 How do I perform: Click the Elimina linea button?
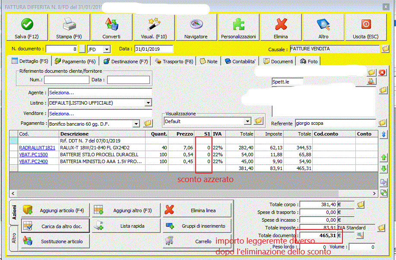[x=197, y=210]
